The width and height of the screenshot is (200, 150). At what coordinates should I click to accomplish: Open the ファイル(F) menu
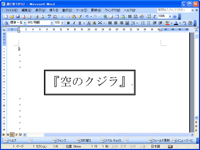coord(11,10)
